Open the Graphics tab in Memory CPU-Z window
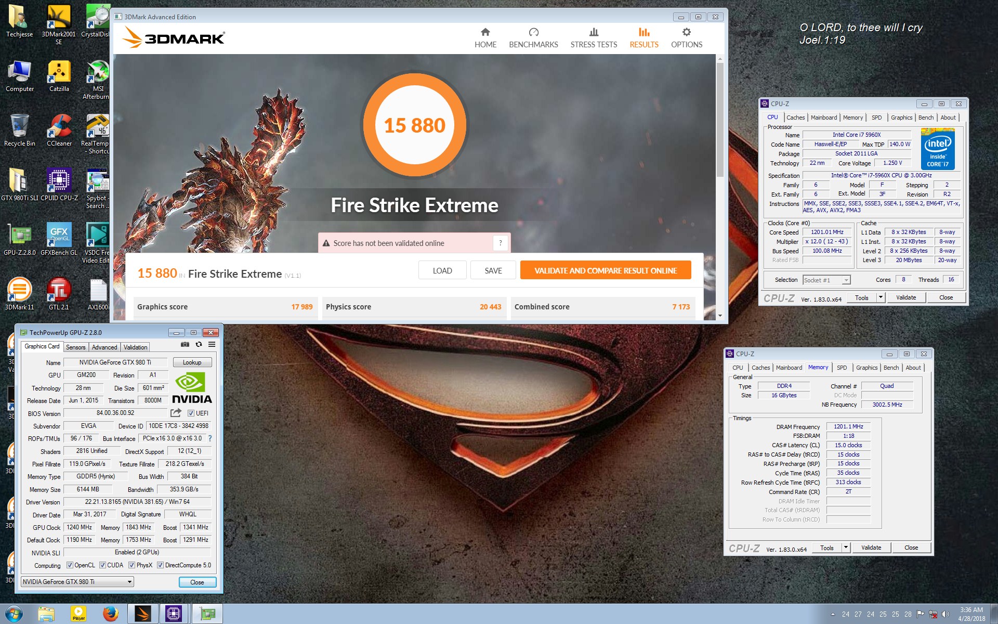The width and height of the screenshot is (998, 624). coord(866,368)
